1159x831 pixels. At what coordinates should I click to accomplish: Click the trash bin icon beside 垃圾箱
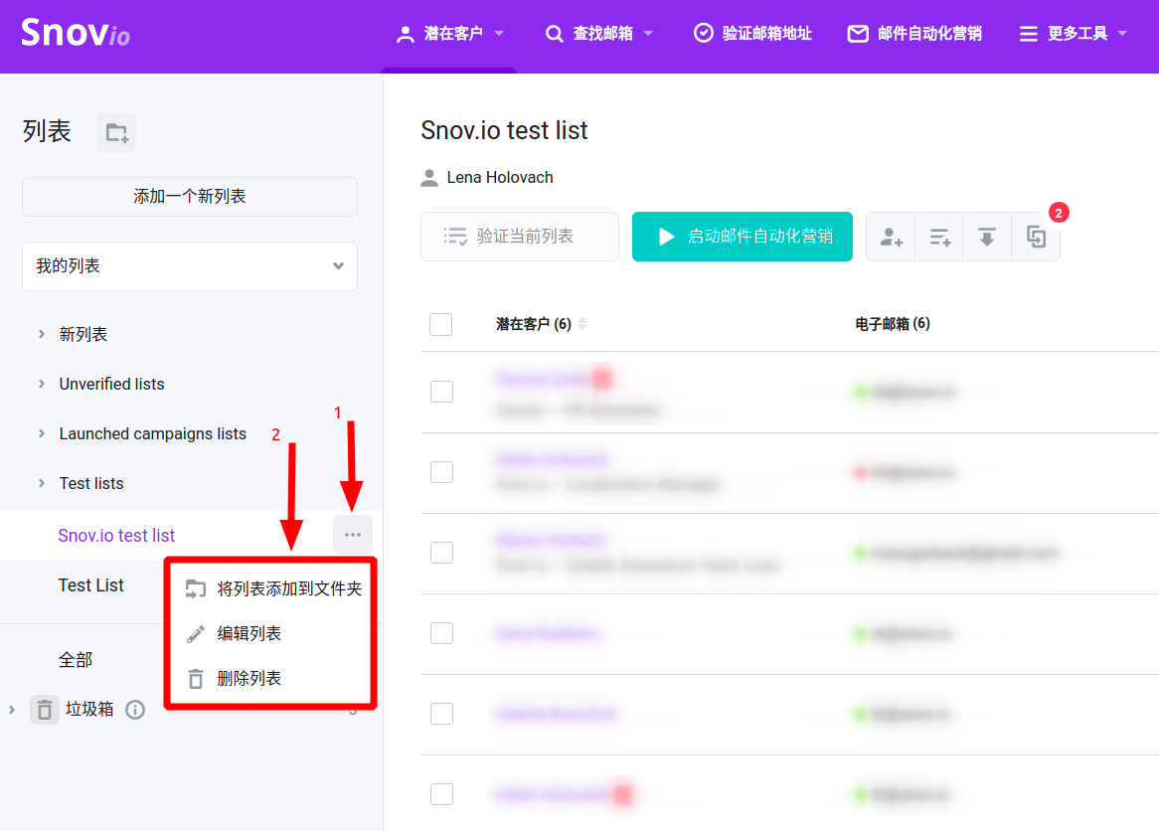(x=45, y=710)
